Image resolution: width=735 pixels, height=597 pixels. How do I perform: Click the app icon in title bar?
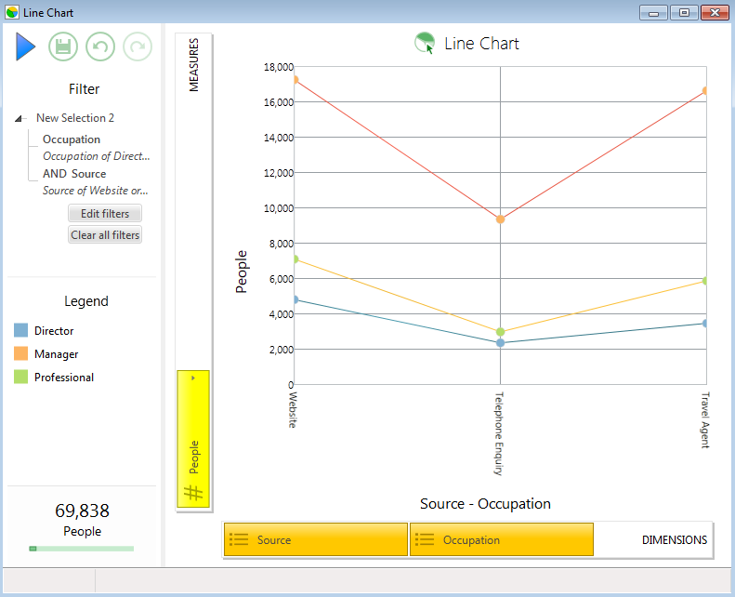(12, 13)
